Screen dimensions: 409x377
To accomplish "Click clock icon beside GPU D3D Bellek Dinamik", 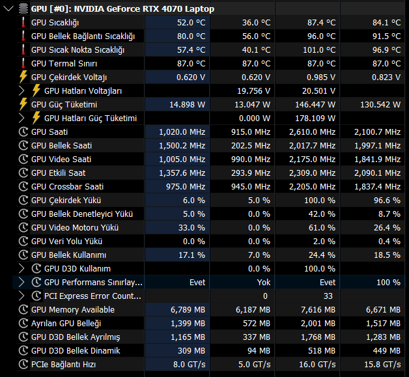I will 23,351.
